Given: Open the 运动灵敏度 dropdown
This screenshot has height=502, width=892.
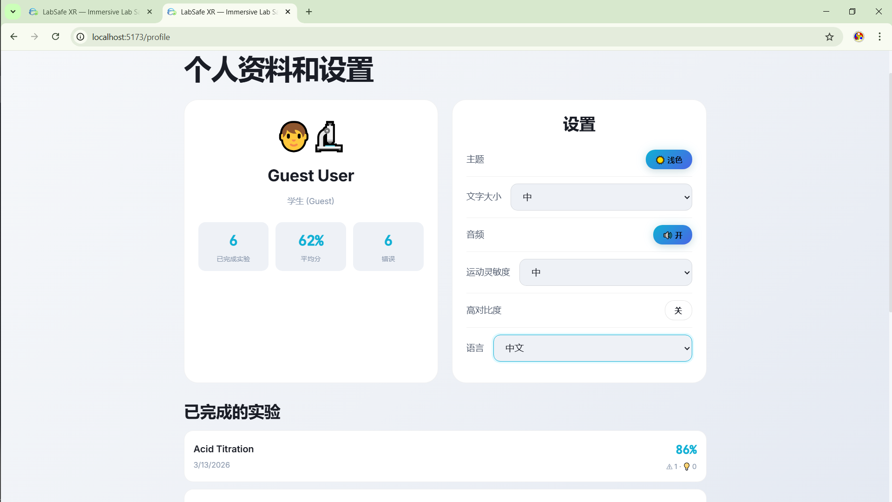Looking at the screenshot, I should click(x=605, y=272).
